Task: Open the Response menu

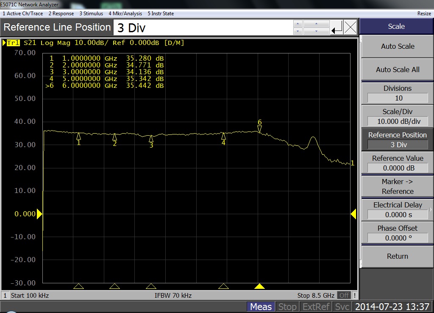Action: tap(61, 14)
